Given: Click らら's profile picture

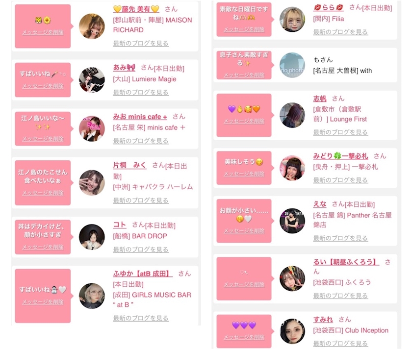Looking at the screenshot, I should [292, 20].
